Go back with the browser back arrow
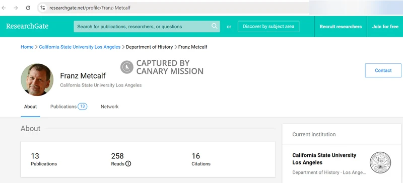This screenshot has width=403, height=183. coord(4,8)
